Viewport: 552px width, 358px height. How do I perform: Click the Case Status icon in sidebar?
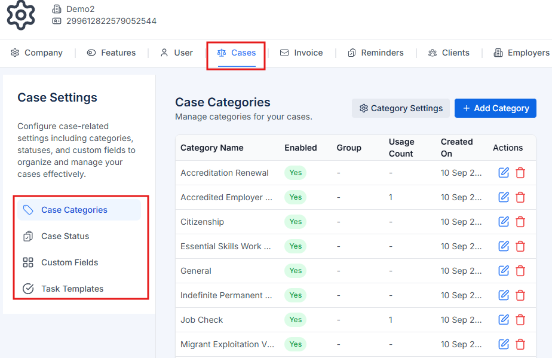pos(27,236)
